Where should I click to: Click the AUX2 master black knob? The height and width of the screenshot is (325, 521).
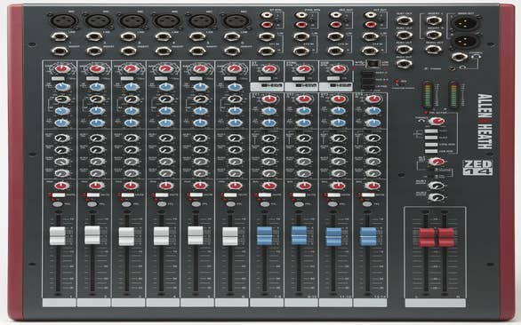coord(437,197)
